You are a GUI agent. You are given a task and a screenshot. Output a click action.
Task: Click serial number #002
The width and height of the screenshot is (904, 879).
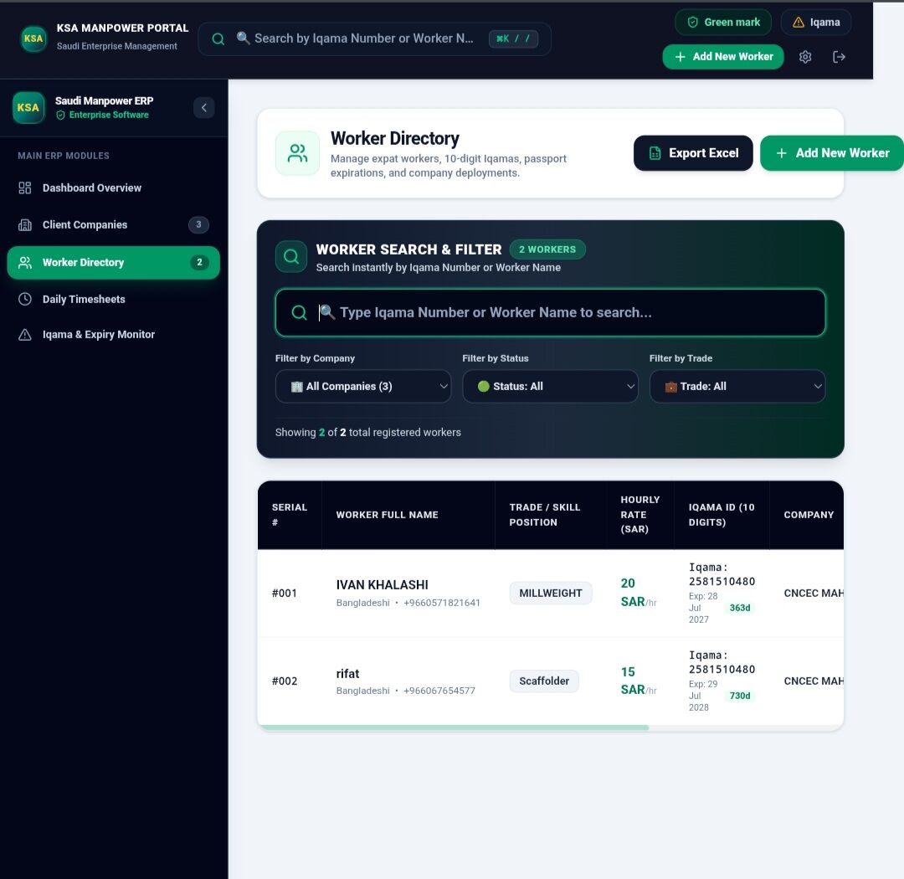[x=285, y=681]
